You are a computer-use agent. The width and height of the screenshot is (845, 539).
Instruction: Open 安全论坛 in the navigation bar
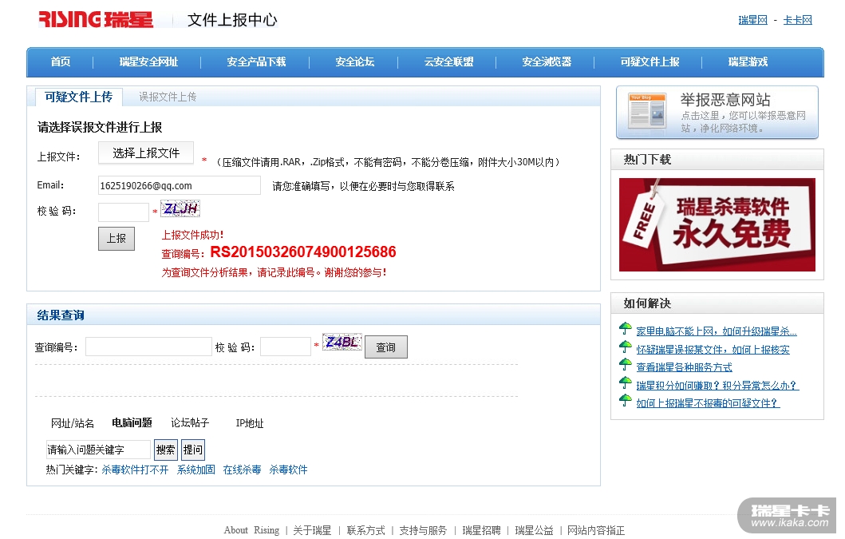354,62
